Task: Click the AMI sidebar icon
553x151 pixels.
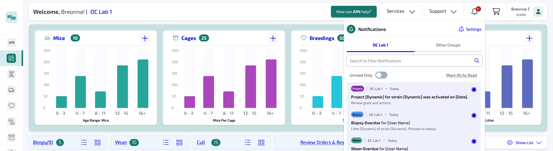Action: pos(12,43)
